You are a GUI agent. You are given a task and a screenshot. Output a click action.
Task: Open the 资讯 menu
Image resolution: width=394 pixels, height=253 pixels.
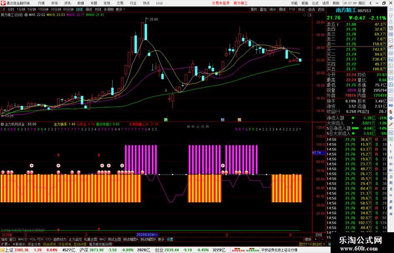[68, 3]
